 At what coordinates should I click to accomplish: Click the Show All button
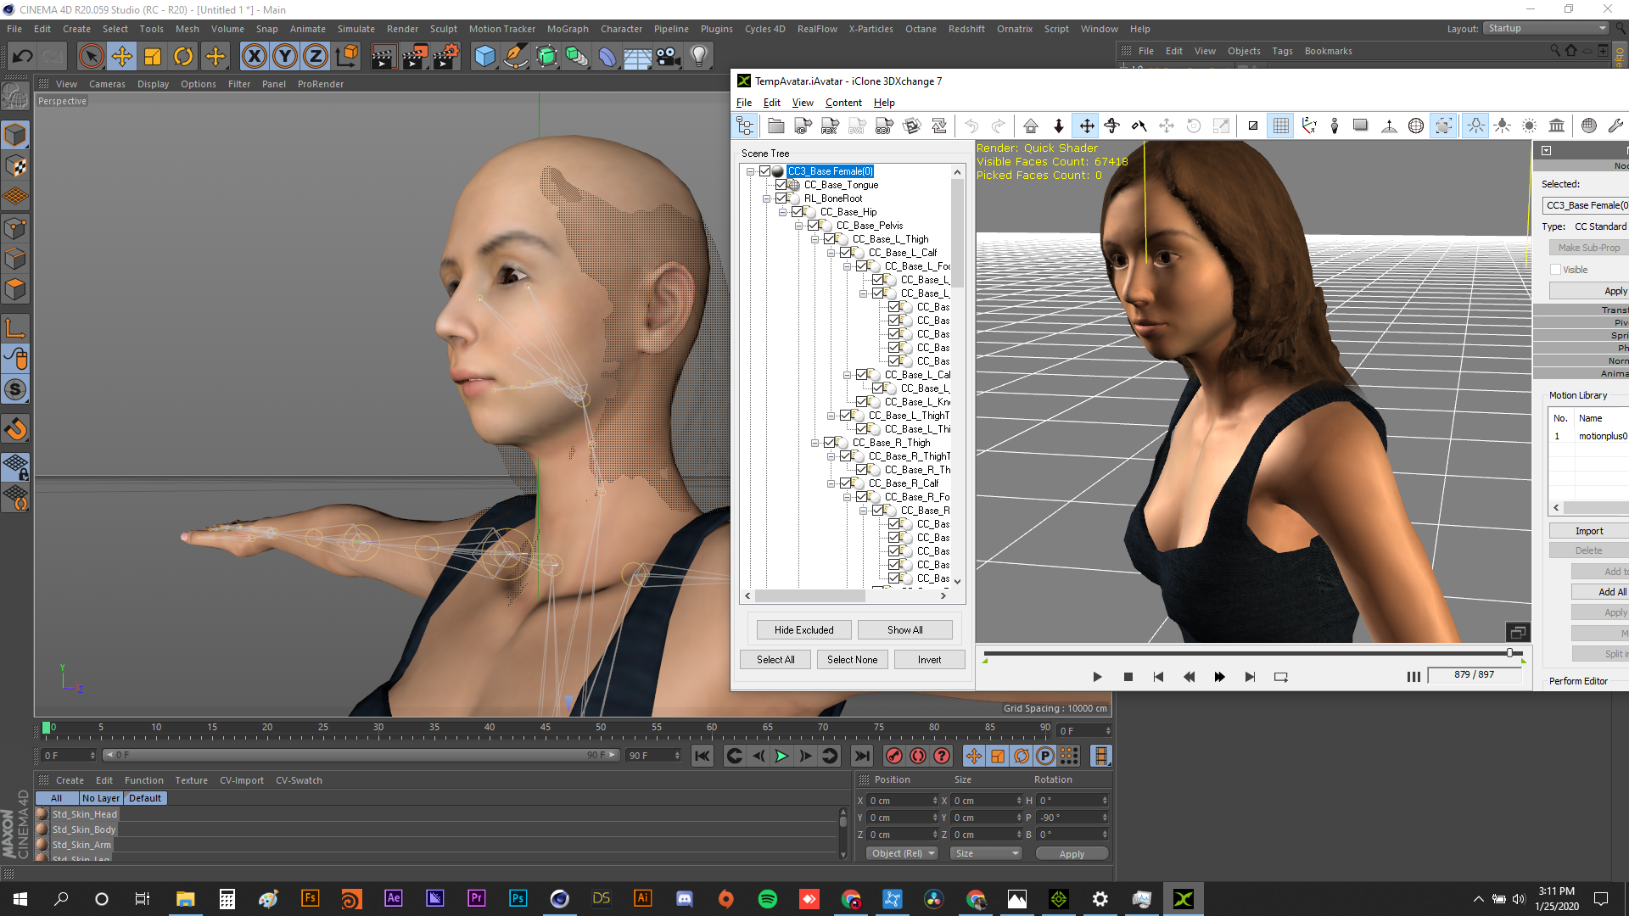(904, 630)
